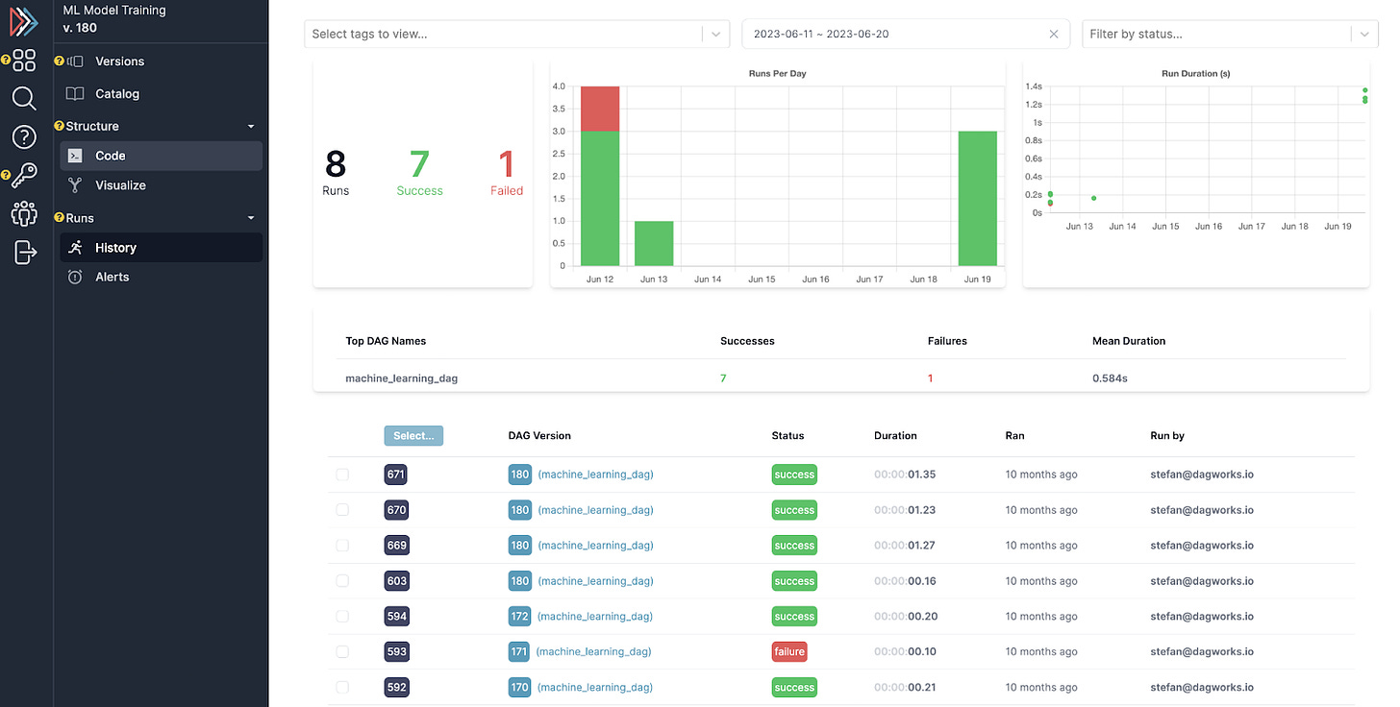Open the projects grid icon in sidebar
Viewport: 1400px width, 707px height.
24,61
